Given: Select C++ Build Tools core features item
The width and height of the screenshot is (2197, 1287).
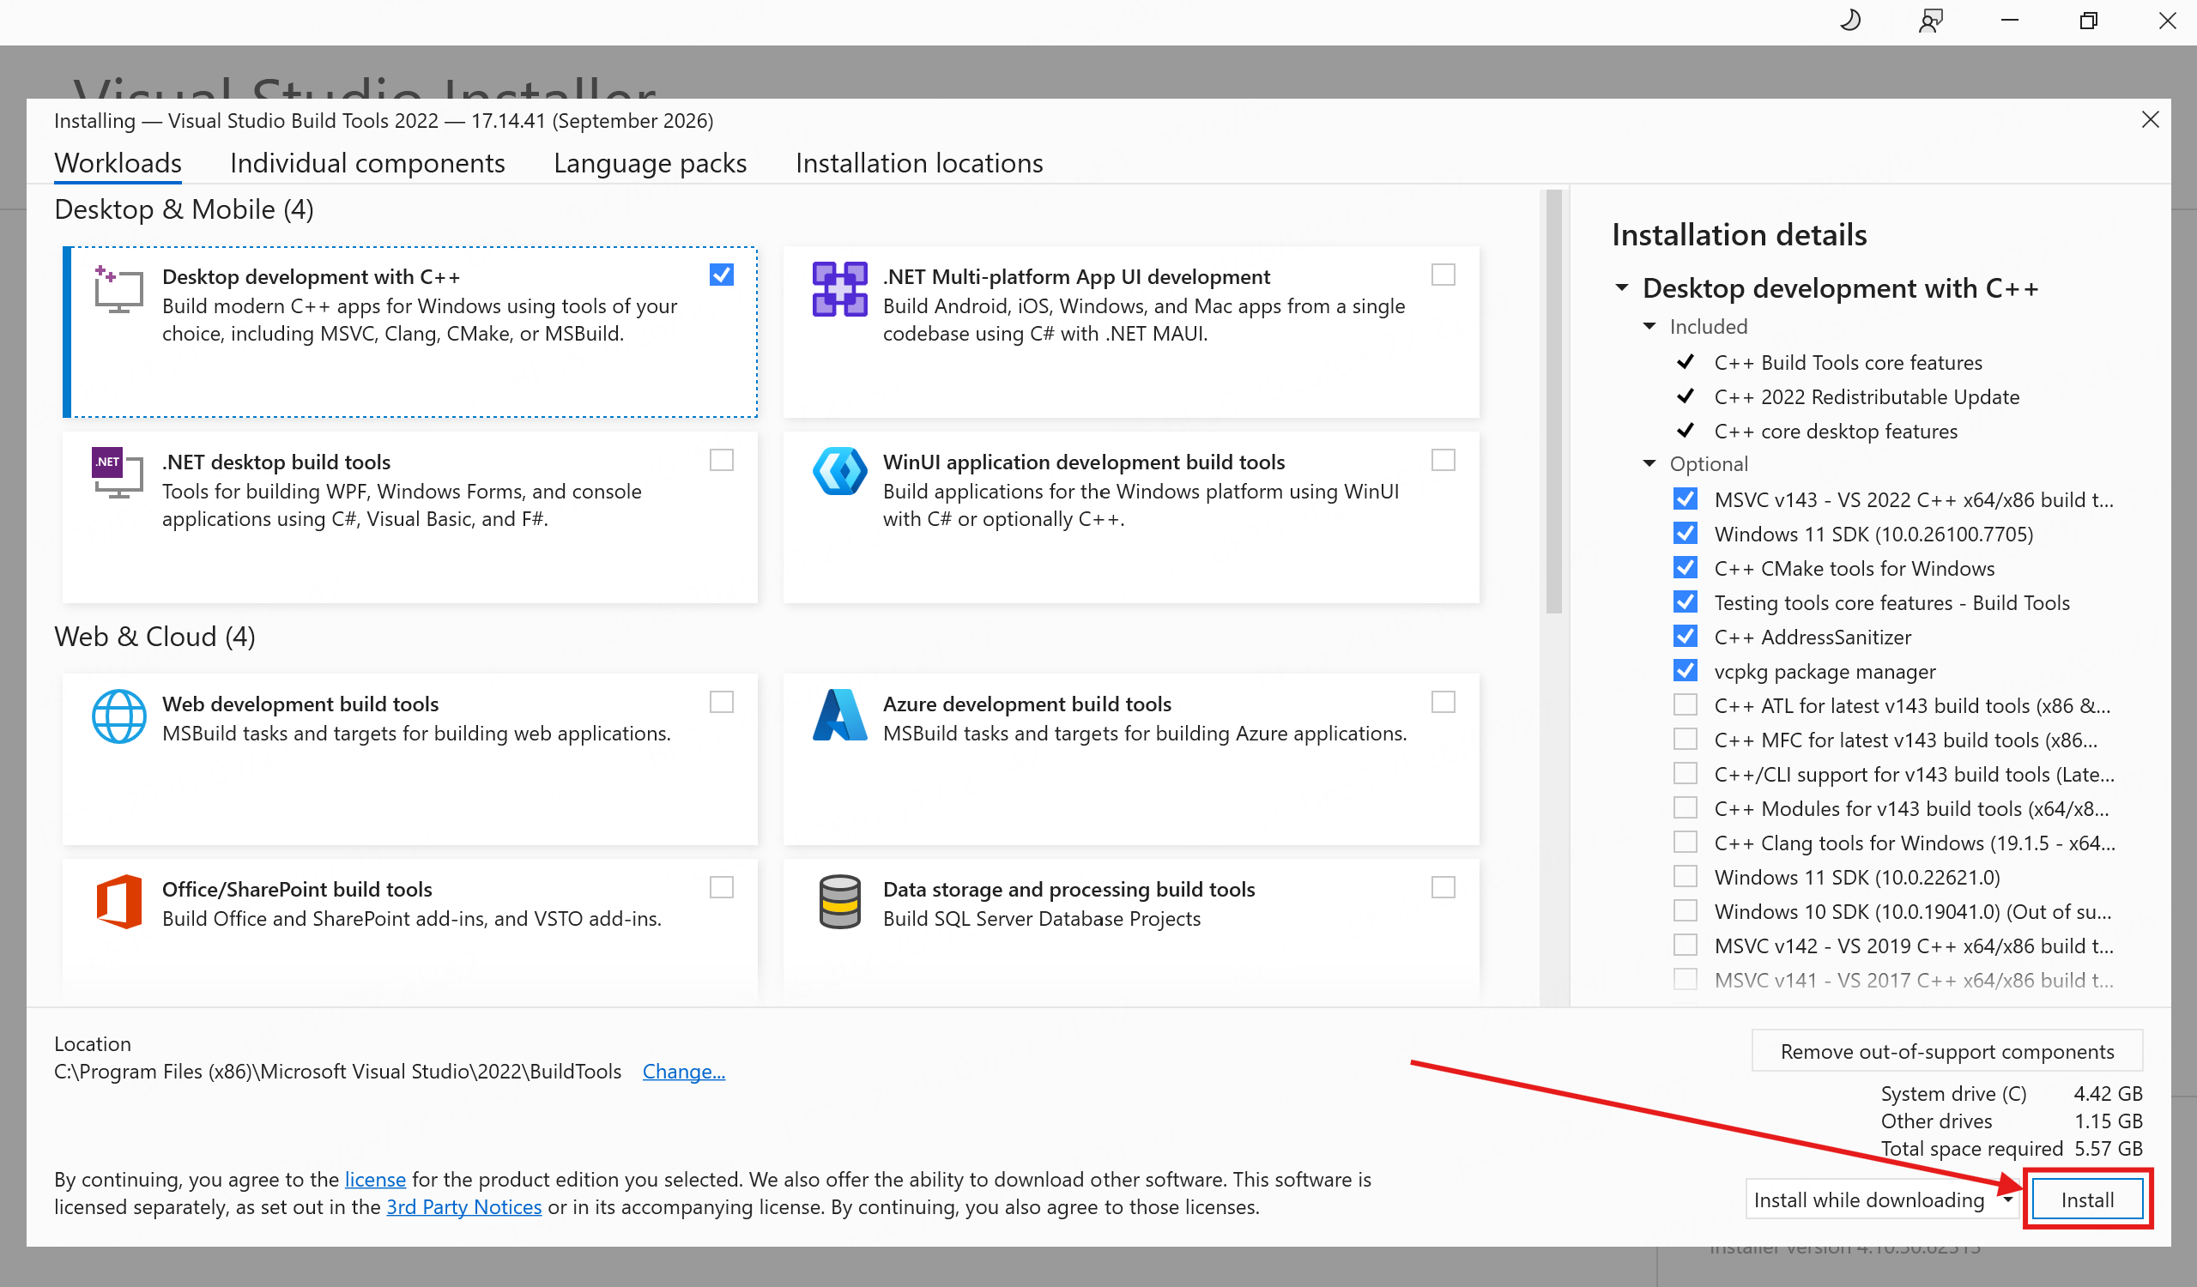Looking at the screenshot, I should 1848,361.
